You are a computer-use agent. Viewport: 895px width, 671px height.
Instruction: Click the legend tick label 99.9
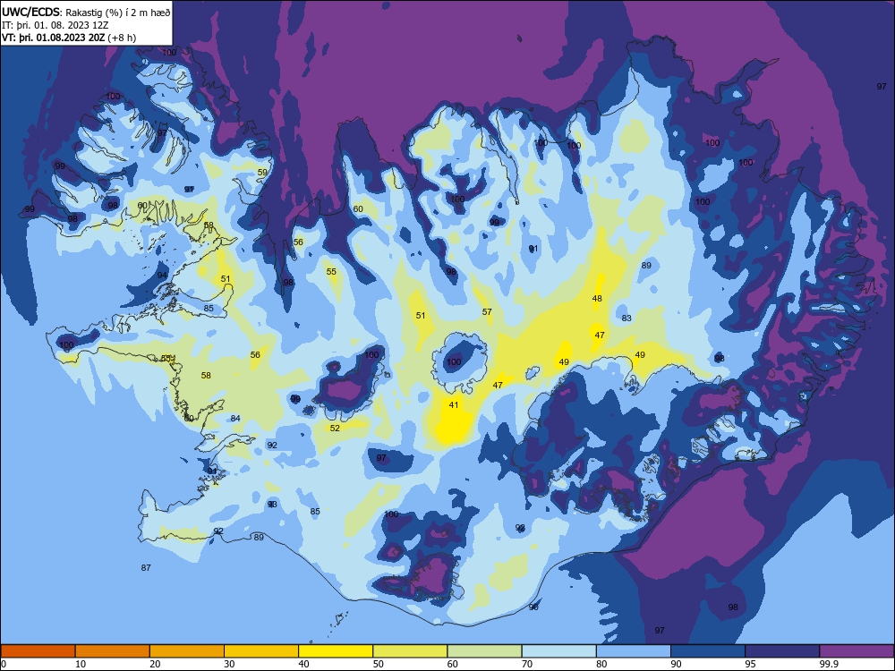[x=829, y=664]
